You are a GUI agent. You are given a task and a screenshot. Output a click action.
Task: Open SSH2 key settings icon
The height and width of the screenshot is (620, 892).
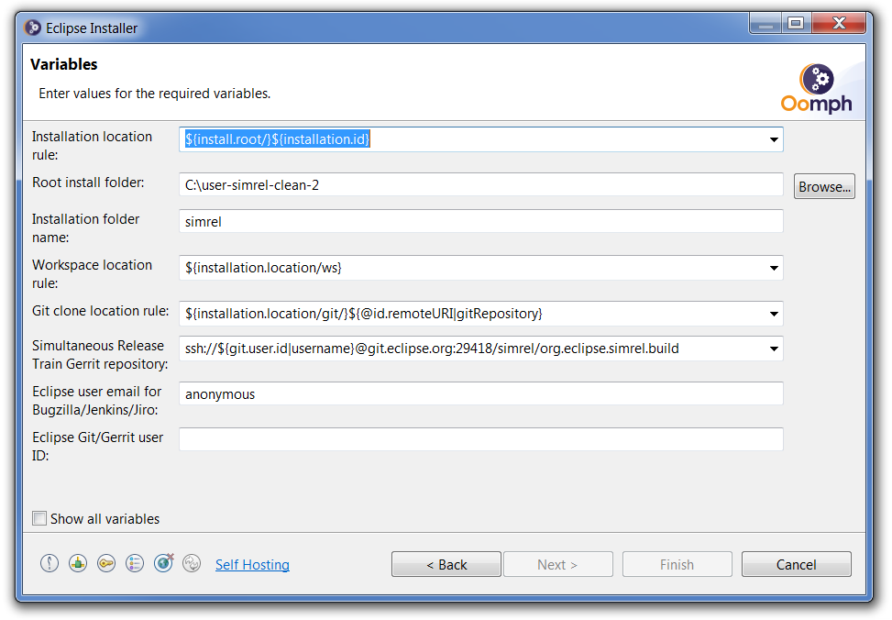[x=106, y=564]
